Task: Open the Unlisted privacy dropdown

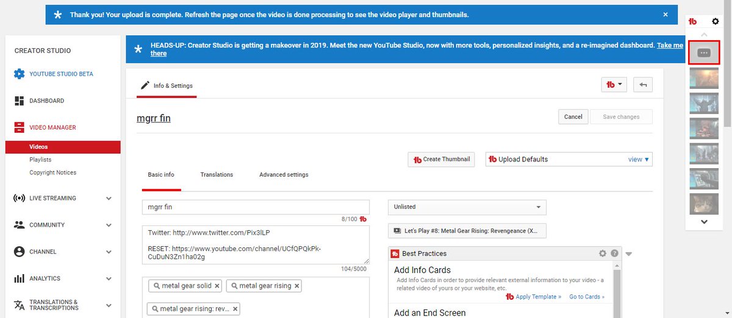Action: (467, 207)
